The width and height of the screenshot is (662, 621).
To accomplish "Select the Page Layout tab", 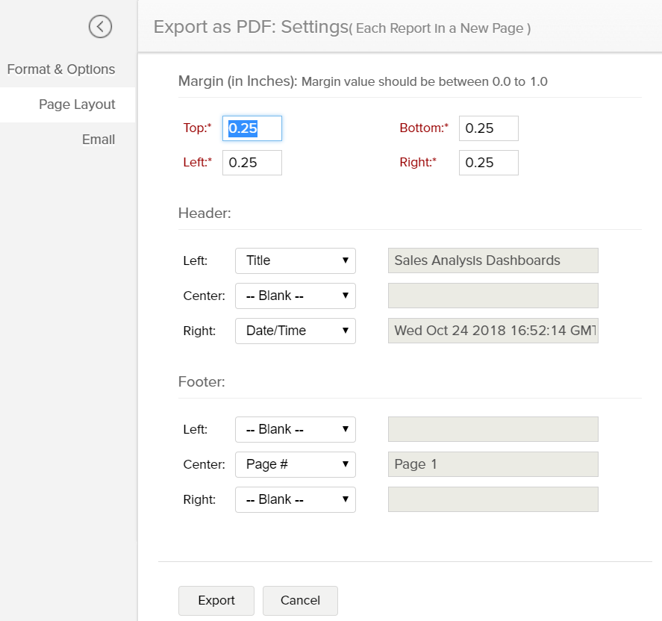I will coord(77,104).
